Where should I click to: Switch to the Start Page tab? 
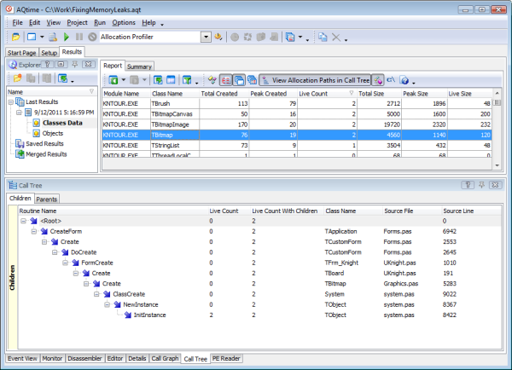pos(22,53)
